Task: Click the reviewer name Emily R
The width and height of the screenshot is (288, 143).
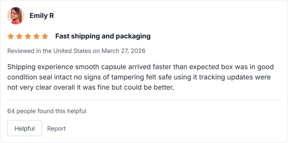Action: [42, 16]
